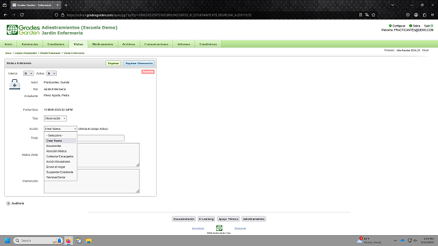438x246 pixels.
Task: Choose '- Seleccione -' in Acción list
Action: 61,135
